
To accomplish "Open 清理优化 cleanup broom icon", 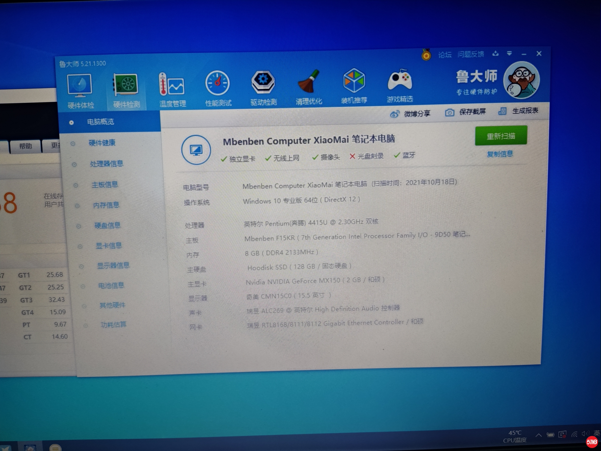I will pyautogui.click(x=309, y=87).
